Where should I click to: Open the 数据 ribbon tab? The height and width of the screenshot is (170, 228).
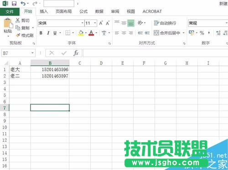click(99, 11)
